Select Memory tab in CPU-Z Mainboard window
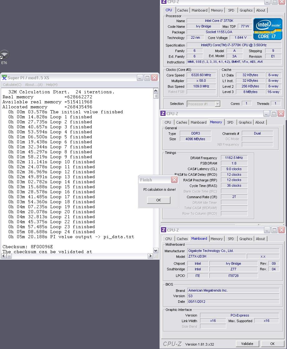The width and height of the screenshot is (287, 349). (x=217, y=239)
